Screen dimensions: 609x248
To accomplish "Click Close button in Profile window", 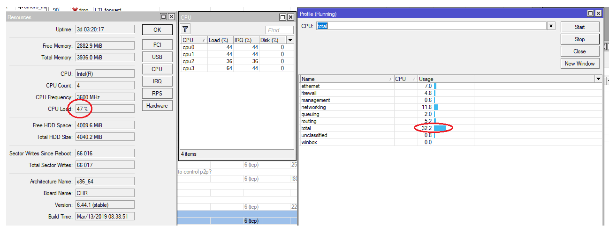I will [x=580, y=51].
